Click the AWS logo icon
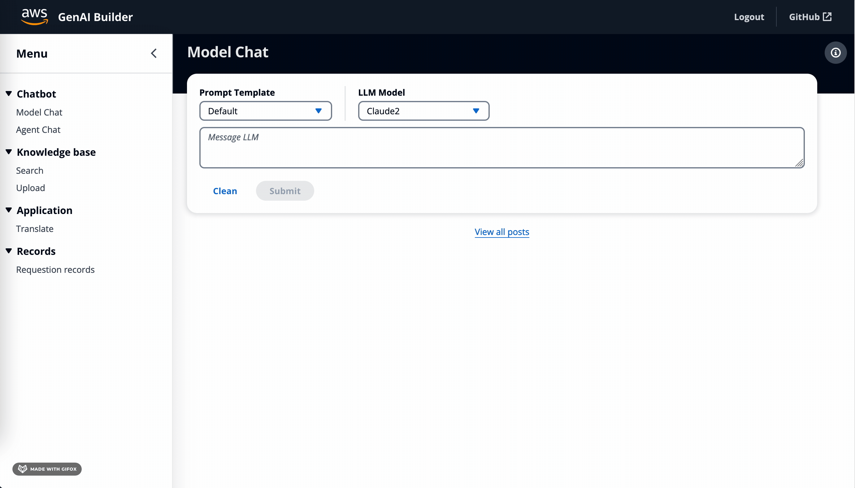 click(x=34, y=17)
